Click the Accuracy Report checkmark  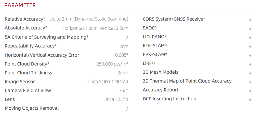[x=250, y=90]
